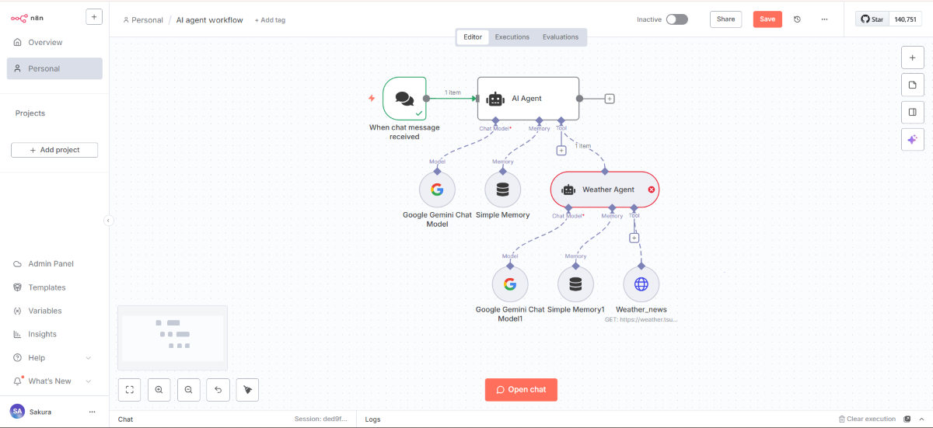The width and height of the screenshot is (933, 428).
Task: Switch to the Evaluations tab
Action: (560, 37)
